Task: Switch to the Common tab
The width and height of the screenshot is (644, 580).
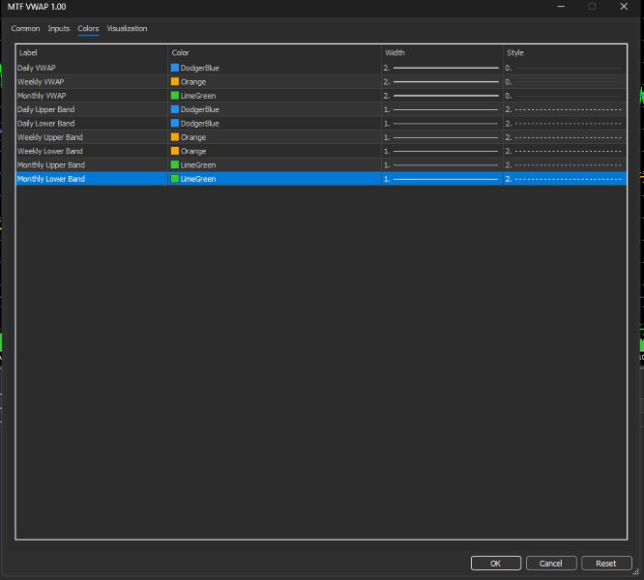Action: [25, 28]
